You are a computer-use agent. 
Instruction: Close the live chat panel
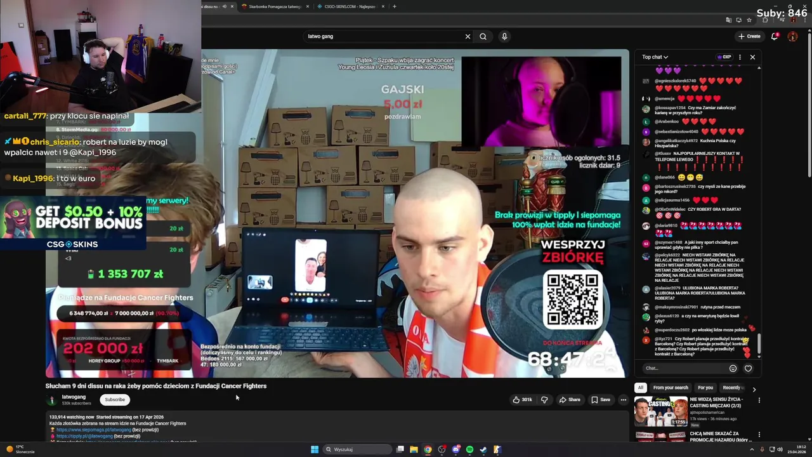tap(752, 57)
